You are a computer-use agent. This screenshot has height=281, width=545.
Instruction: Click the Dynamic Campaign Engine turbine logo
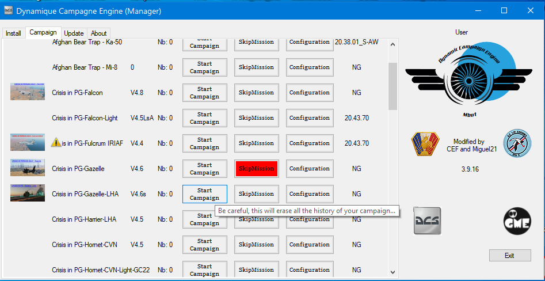coord(468,78)
